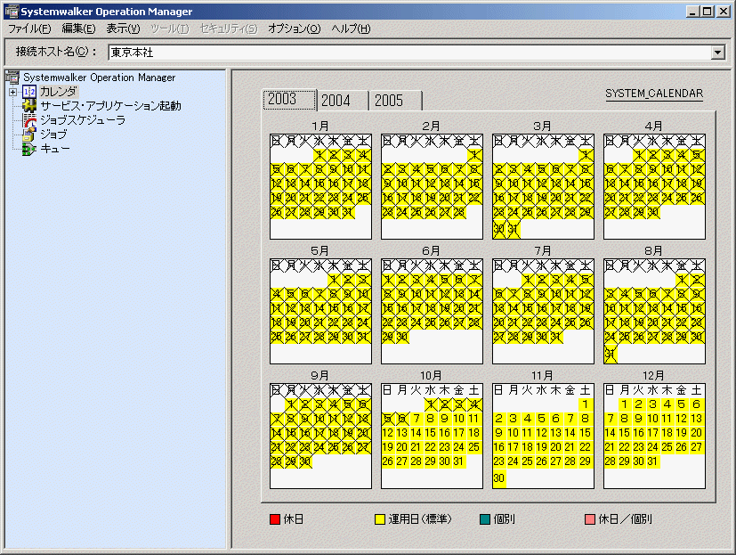This screenshot has height=555, width=736.
Task: Click the SYSTEM_CALENDAR label
Action: pos(654,94)
